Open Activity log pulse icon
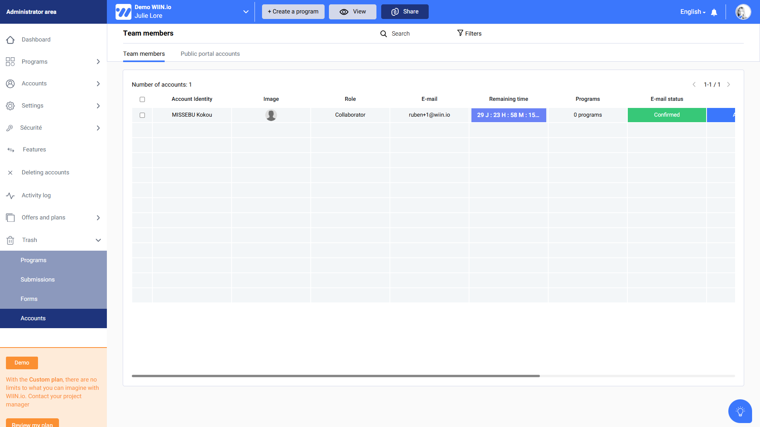Viewport: 760px width, 427px height. point(10,196)
